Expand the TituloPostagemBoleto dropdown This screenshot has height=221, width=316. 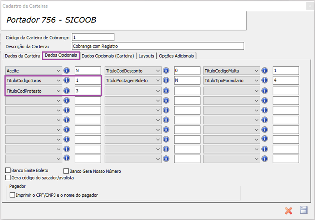pos(133,80)
